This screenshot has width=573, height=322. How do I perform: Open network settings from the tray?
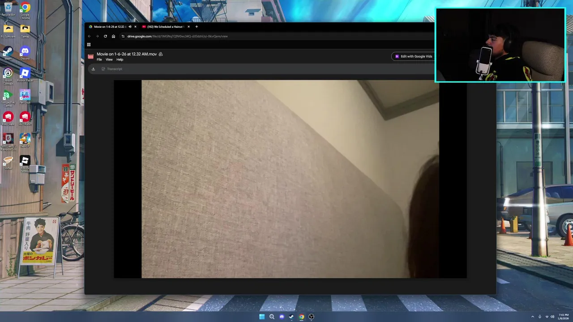click(547, 317)
